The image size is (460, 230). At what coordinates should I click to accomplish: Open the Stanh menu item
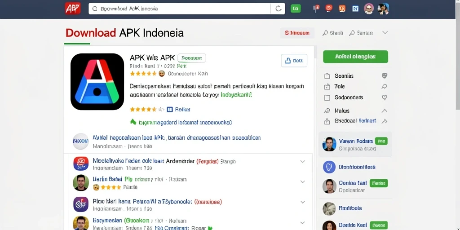tap(333, 33)
